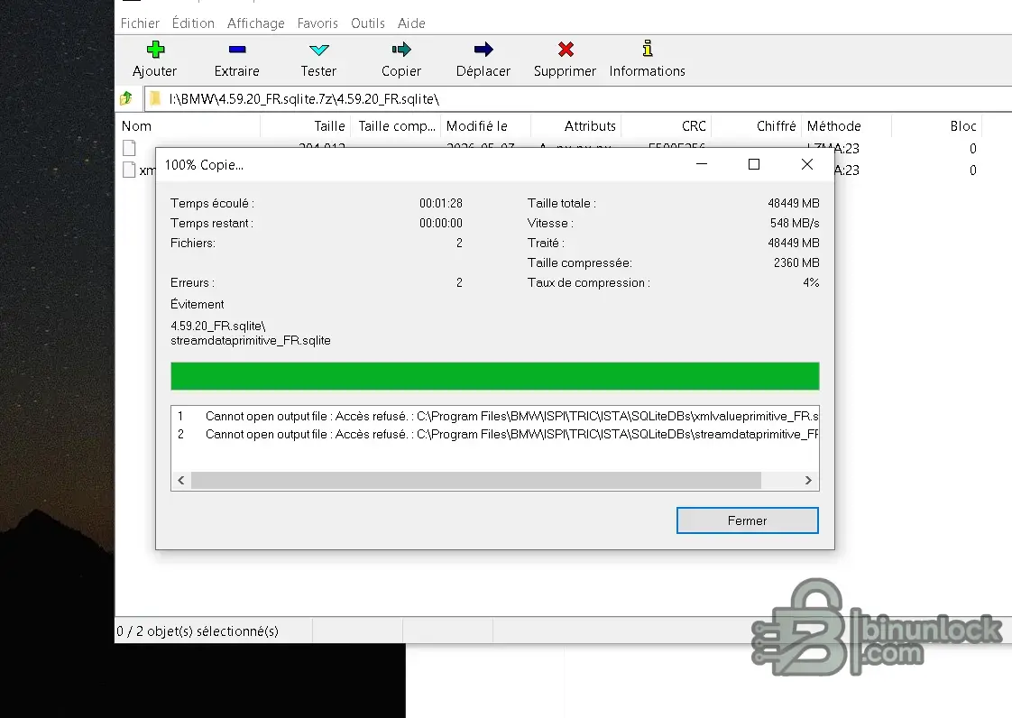1012x718 pixels.
Task: Click the 00:01:28 elapsed time value
Action: coord(441,203)
